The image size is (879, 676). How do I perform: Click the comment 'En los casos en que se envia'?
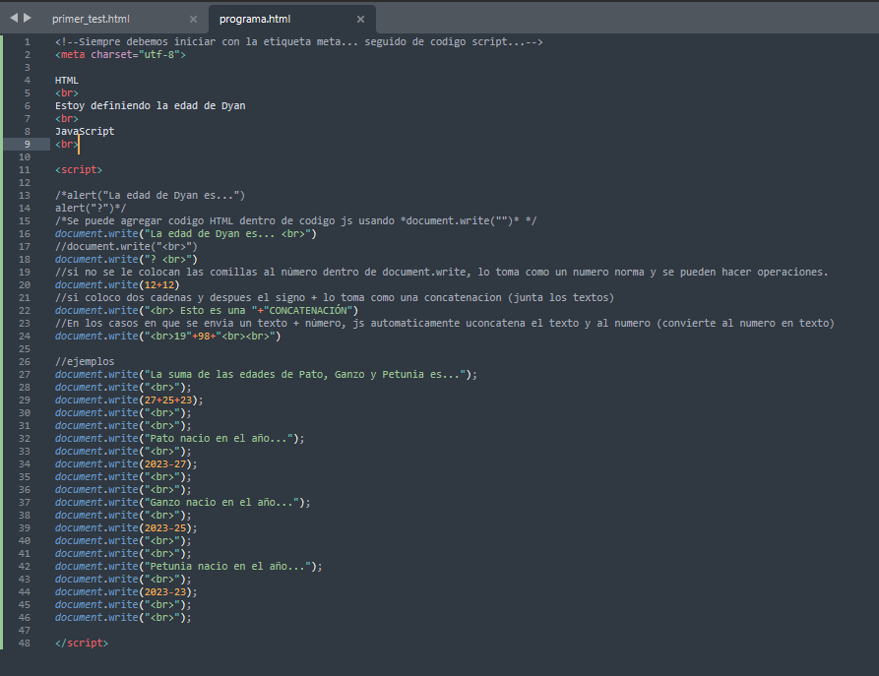point(445,324)
